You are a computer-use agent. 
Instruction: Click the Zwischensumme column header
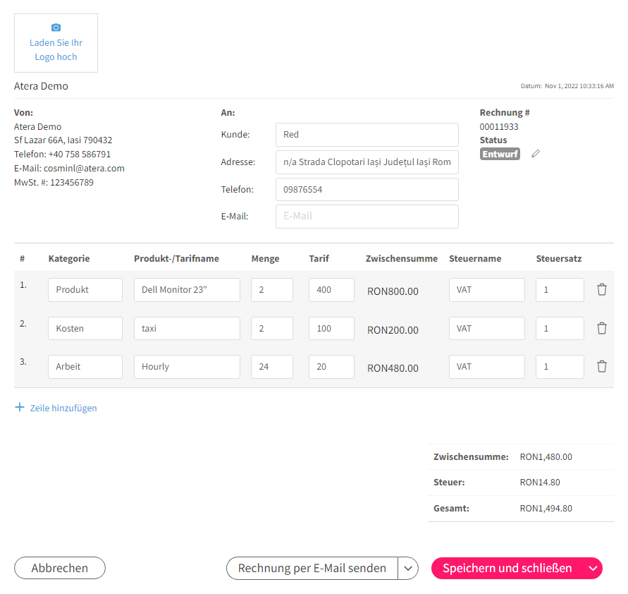pyautogui.click(x=401, y=258)
